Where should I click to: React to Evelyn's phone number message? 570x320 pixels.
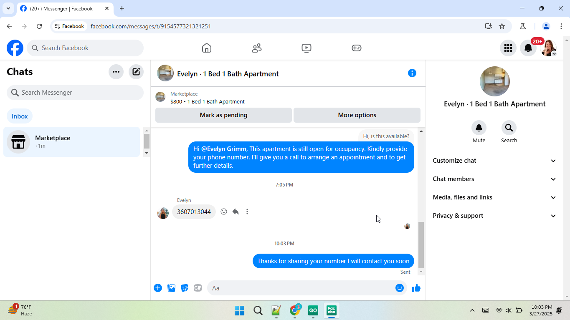pyautogui.click(x=224, y=212)
